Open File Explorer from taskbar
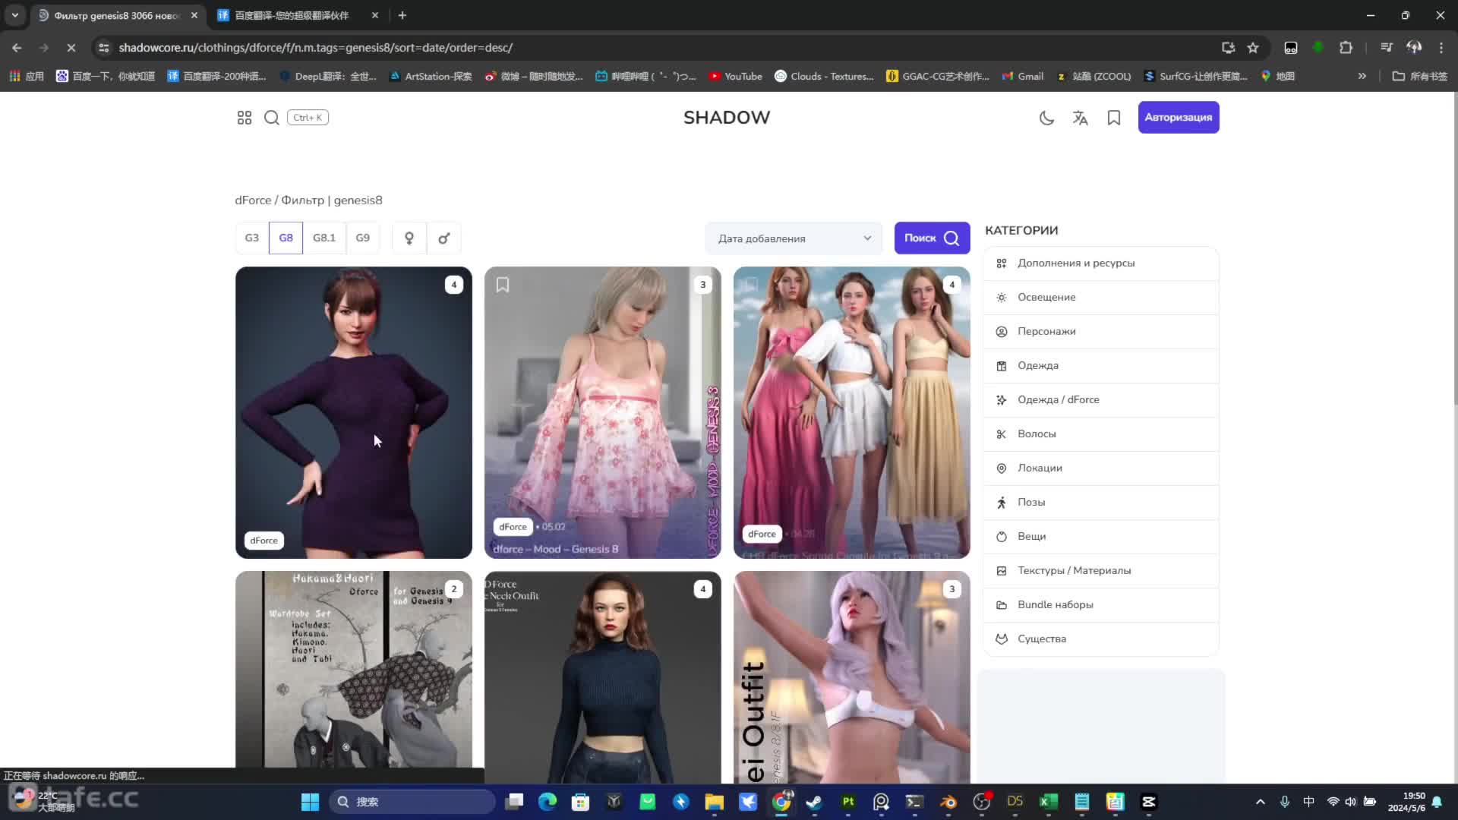 click(x=714, y=802)
